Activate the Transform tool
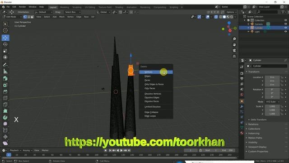289x163 pixels. pyautogui.click(x=5, y=58)
